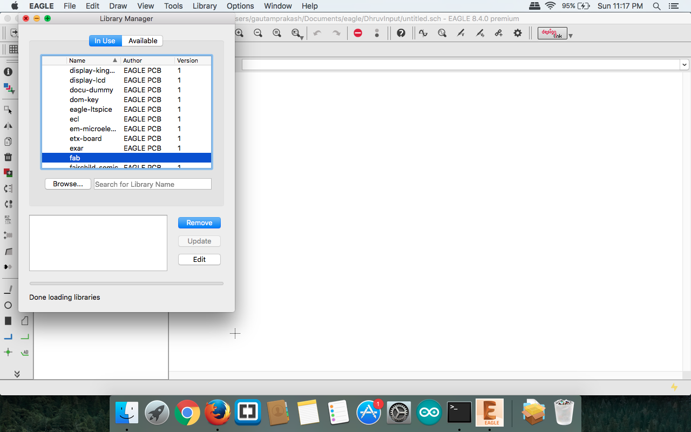Select the filled Rectangle tool

click(x=8, y=321)
